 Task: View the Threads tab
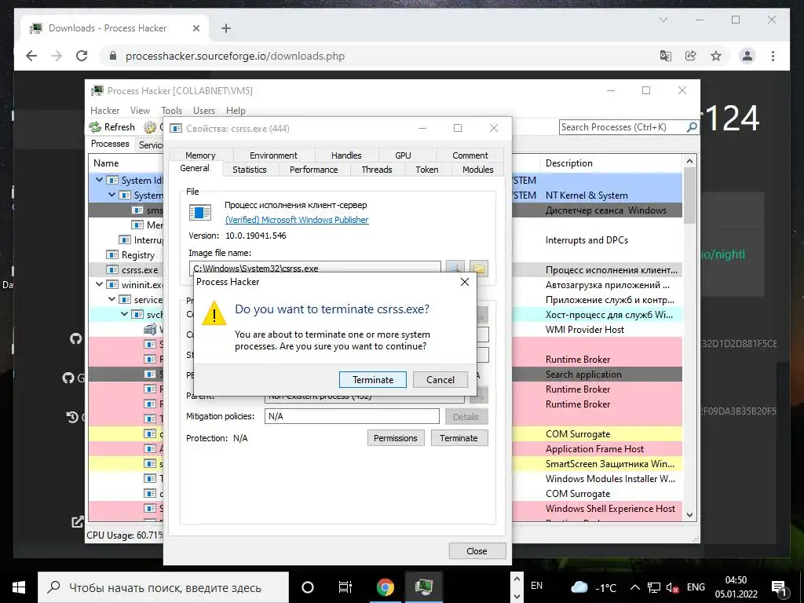(376, 170)
